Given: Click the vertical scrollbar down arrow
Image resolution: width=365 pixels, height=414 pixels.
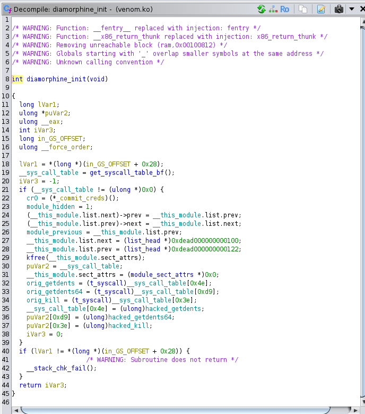Looking at the screenshot, I should (x=363, y=402).
